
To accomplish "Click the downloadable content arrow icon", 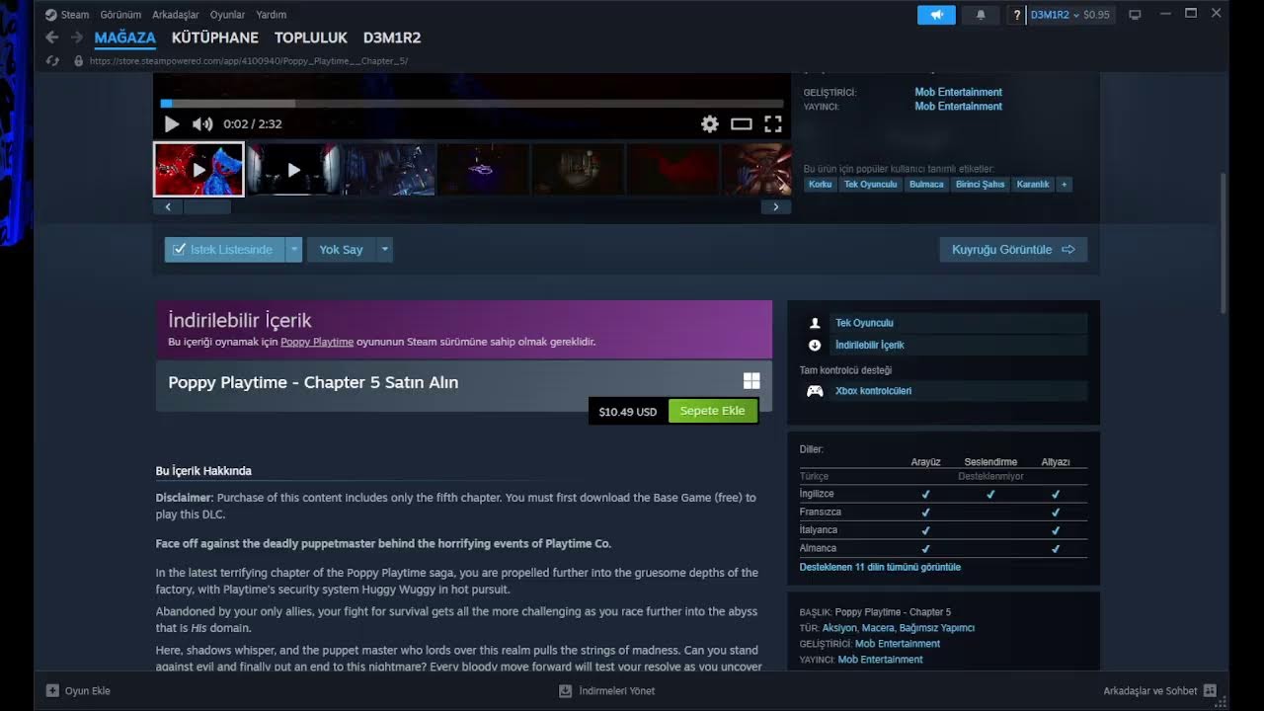I will 815,346.
